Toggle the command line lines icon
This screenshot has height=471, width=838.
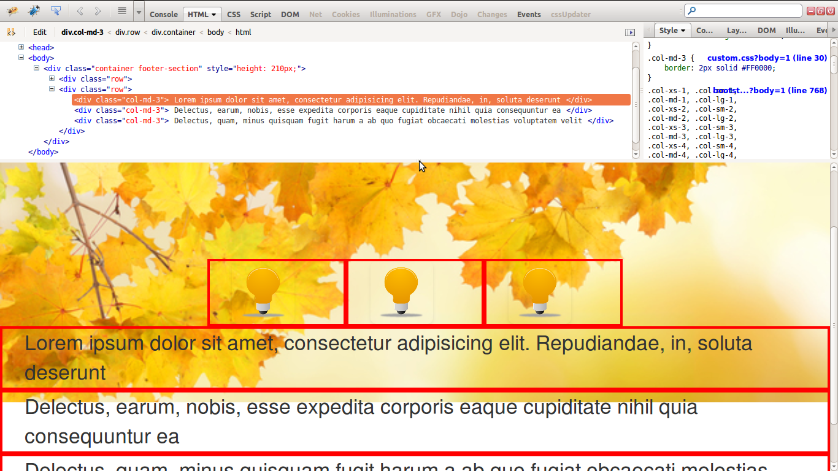pyautogui.click(x=122, y=11)
